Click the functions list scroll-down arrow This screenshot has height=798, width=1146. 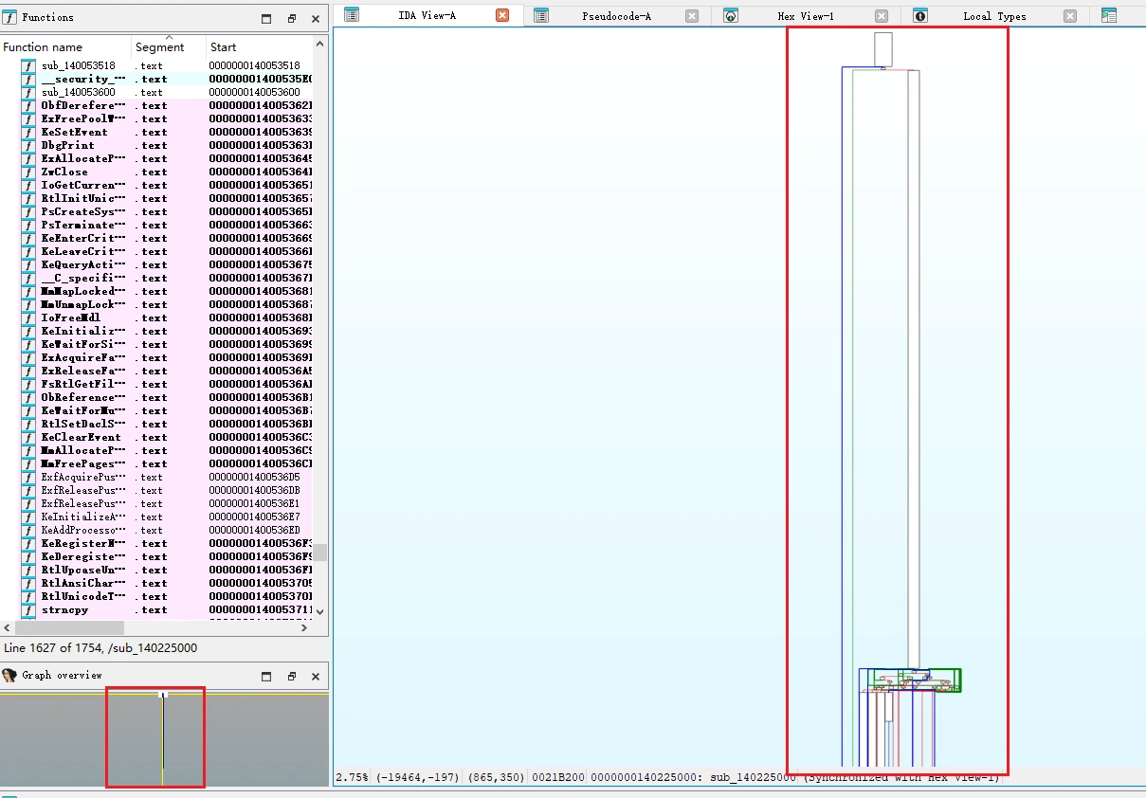click(x=320, y=611)
